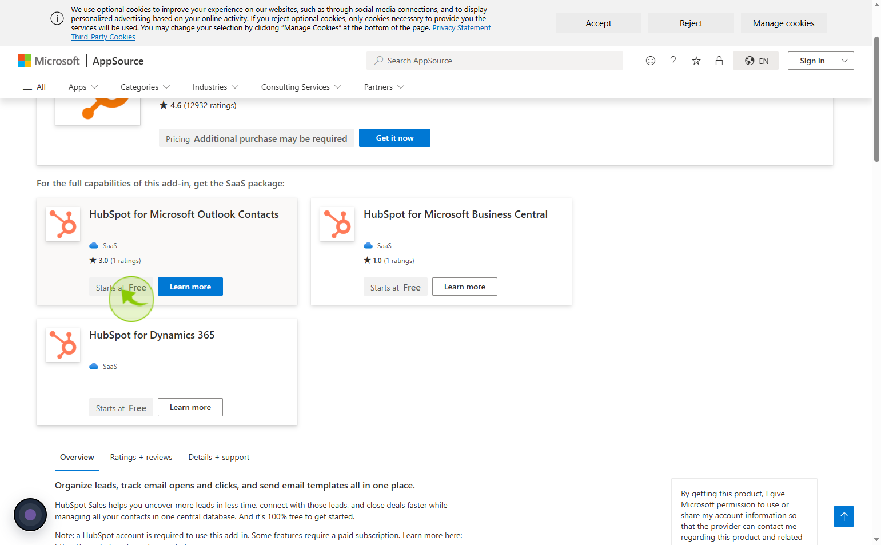Image resolution: width=881 pixels, height=545 pixels.
Task: Open Manage cookies settings
Action: pyautogui.click(x=784, y=23)
